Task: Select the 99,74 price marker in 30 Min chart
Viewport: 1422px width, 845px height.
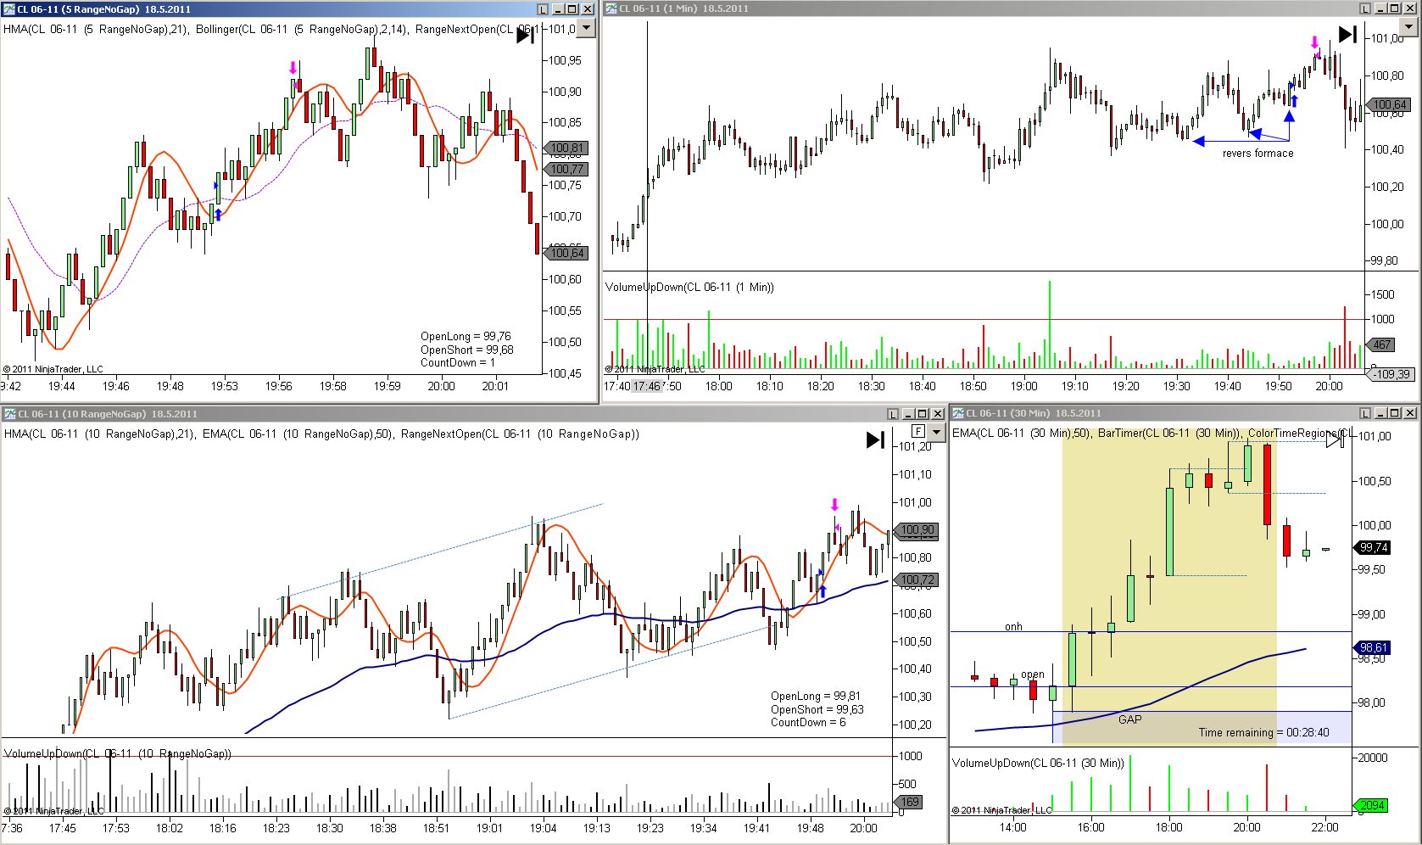Action: 1373,547
